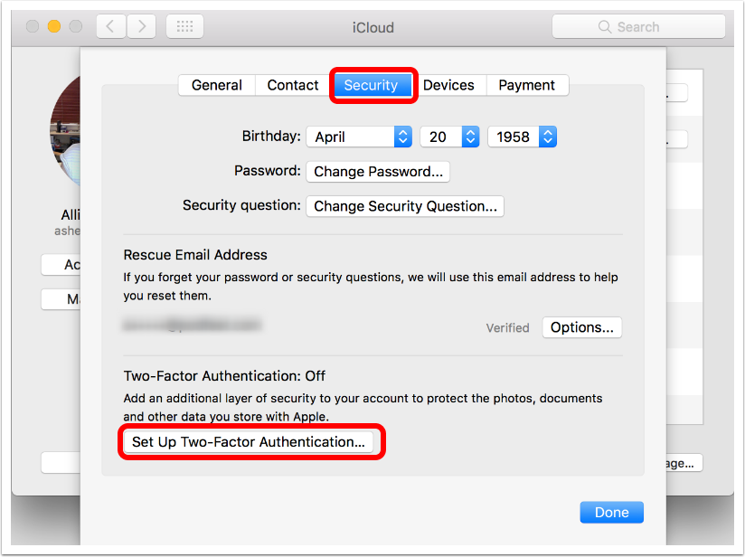
Task: Click the yellow minimize window button
Action: tap(53, 26)
